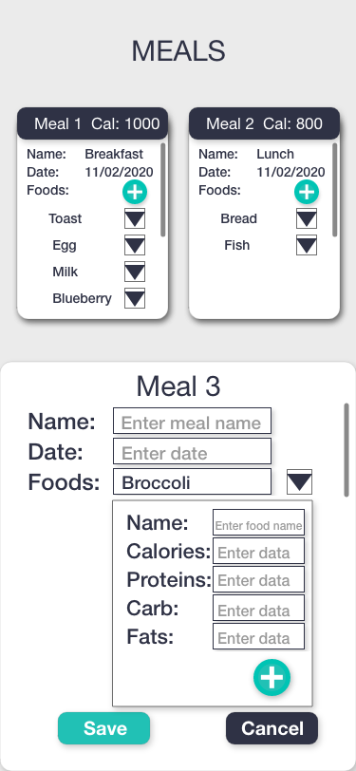Click the Meal 1 card scrollbar
The height and width of the screenshot is (771, 356).
(x=162, y=190)
